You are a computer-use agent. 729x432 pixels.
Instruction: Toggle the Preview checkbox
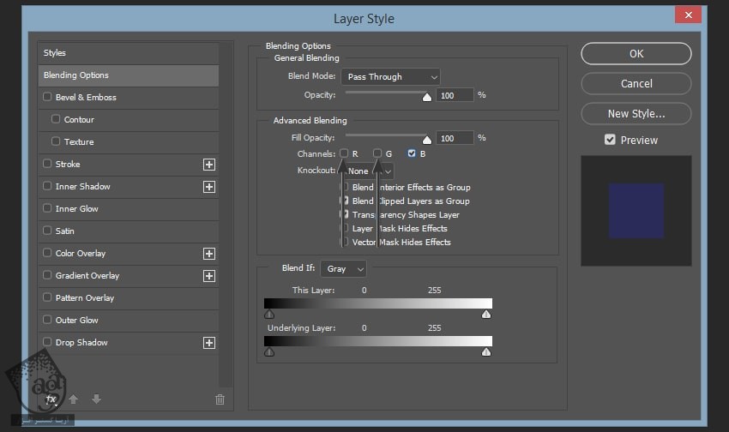(x=610, y=140)
